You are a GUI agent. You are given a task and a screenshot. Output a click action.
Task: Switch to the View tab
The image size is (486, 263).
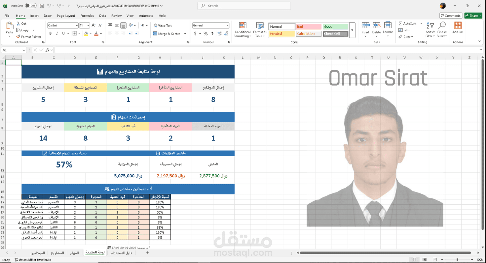130,15
